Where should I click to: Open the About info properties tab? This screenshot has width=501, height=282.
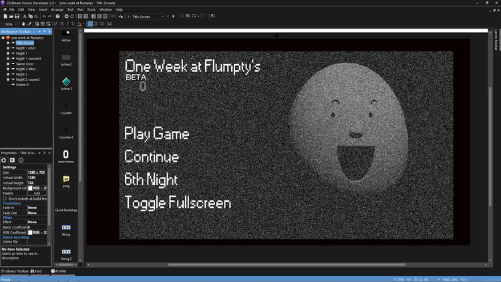pyautogui.click(x=21, y=160)
